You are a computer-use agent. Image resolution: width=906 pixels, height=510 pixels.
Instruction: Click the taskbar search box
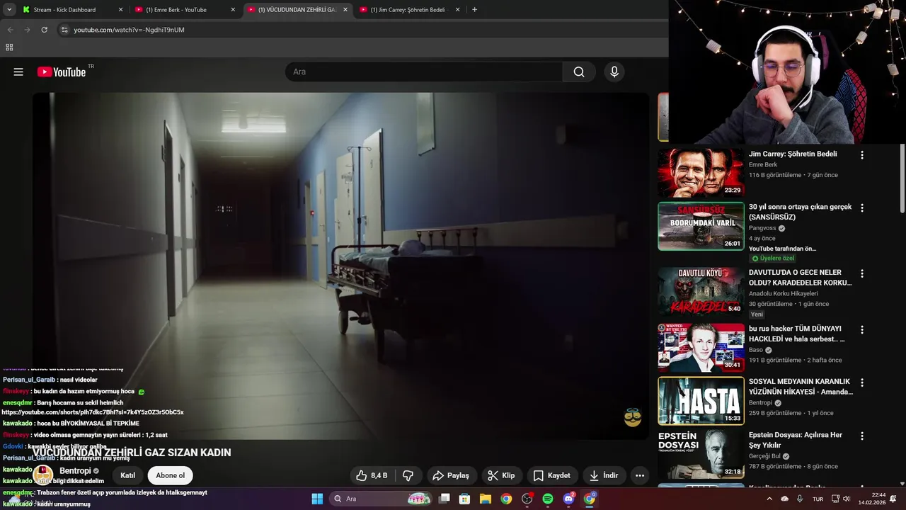[x=382, y=499]
